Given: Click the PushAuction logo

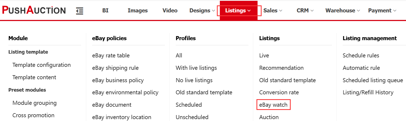Looking at the screenshot, I should (34, 10).
